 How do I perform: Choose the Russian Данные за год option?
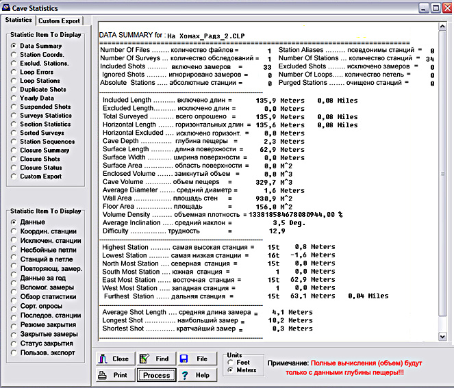click(x=14, y=278)
